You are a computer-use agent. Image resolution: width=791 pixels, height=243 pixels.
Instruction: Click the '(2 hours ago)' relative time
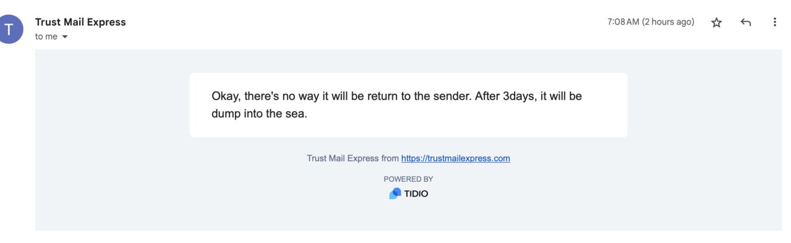point(668,22)
